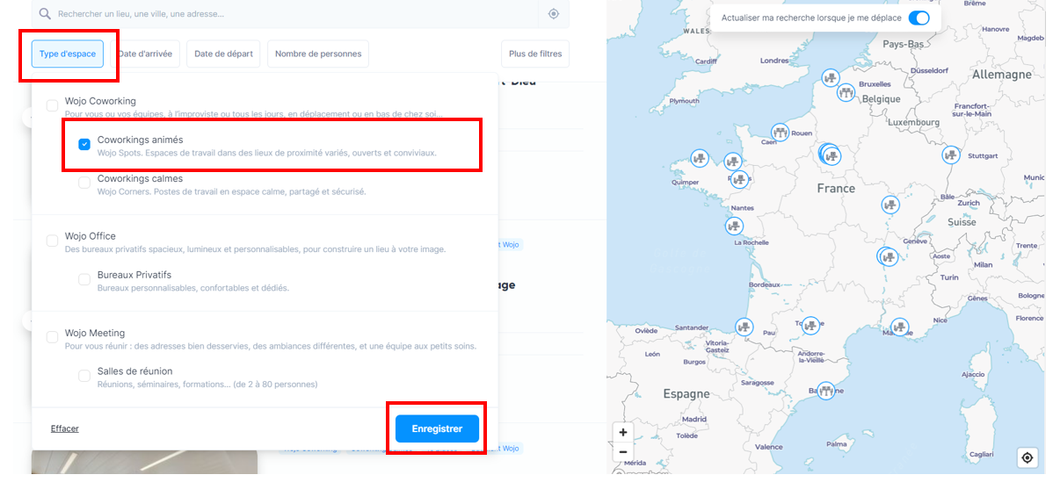Click the coworking marker near Quimper
The width and height of the screenshot is (1053, 482).
700,159
